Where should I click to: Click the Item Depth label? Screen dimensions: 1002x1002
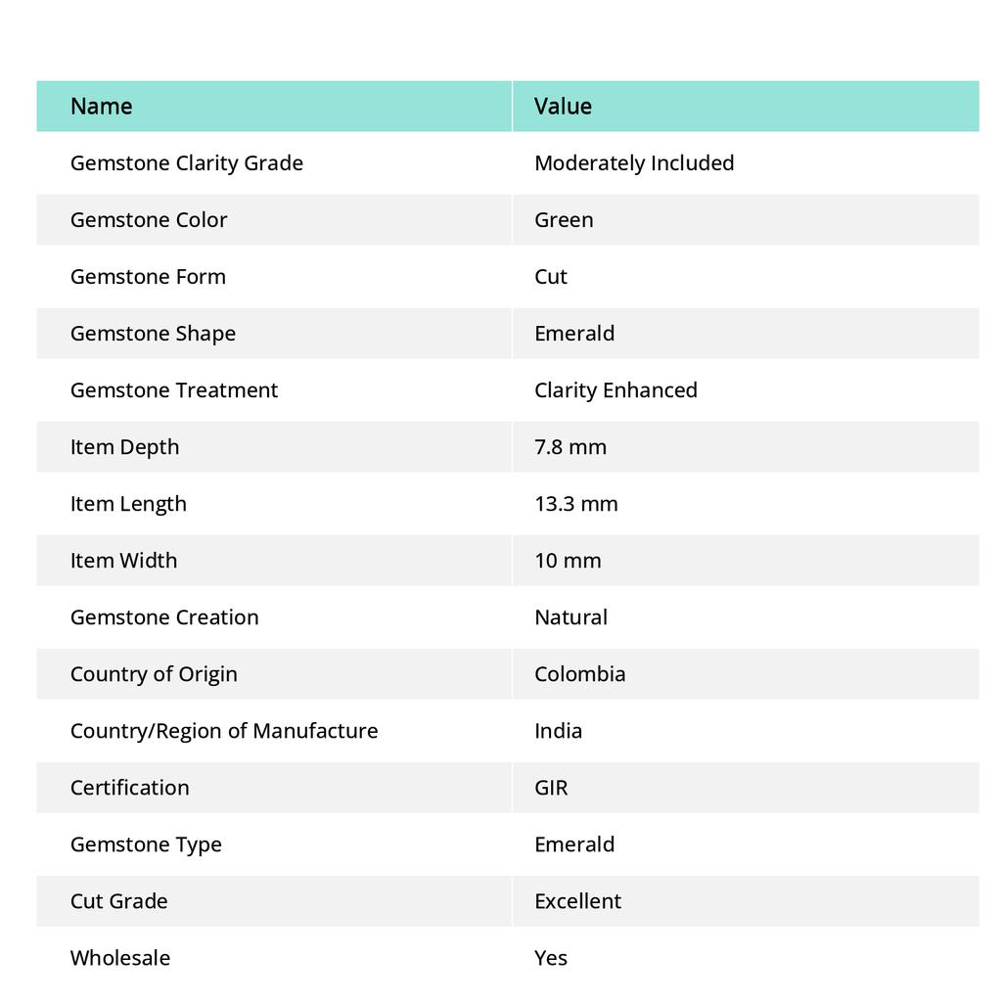pos(125,447)
